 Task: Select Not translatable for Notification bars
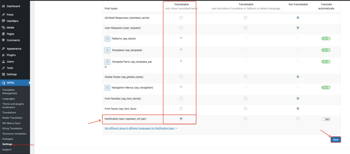pyautogui.click(x=298, y=119)
